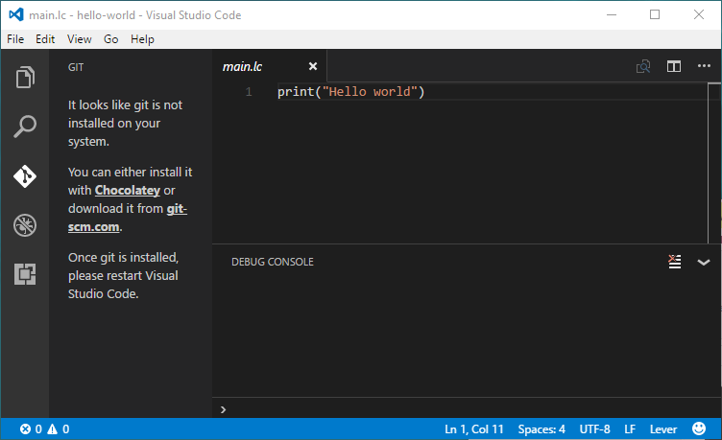Change file encoding UTF-8
722x440 pixels.
[593, 429]
